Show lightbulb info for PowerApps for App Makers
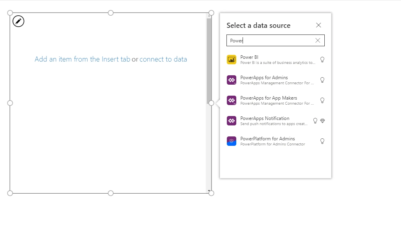This screenshot has width=401, height=225. tap(322, 100)
